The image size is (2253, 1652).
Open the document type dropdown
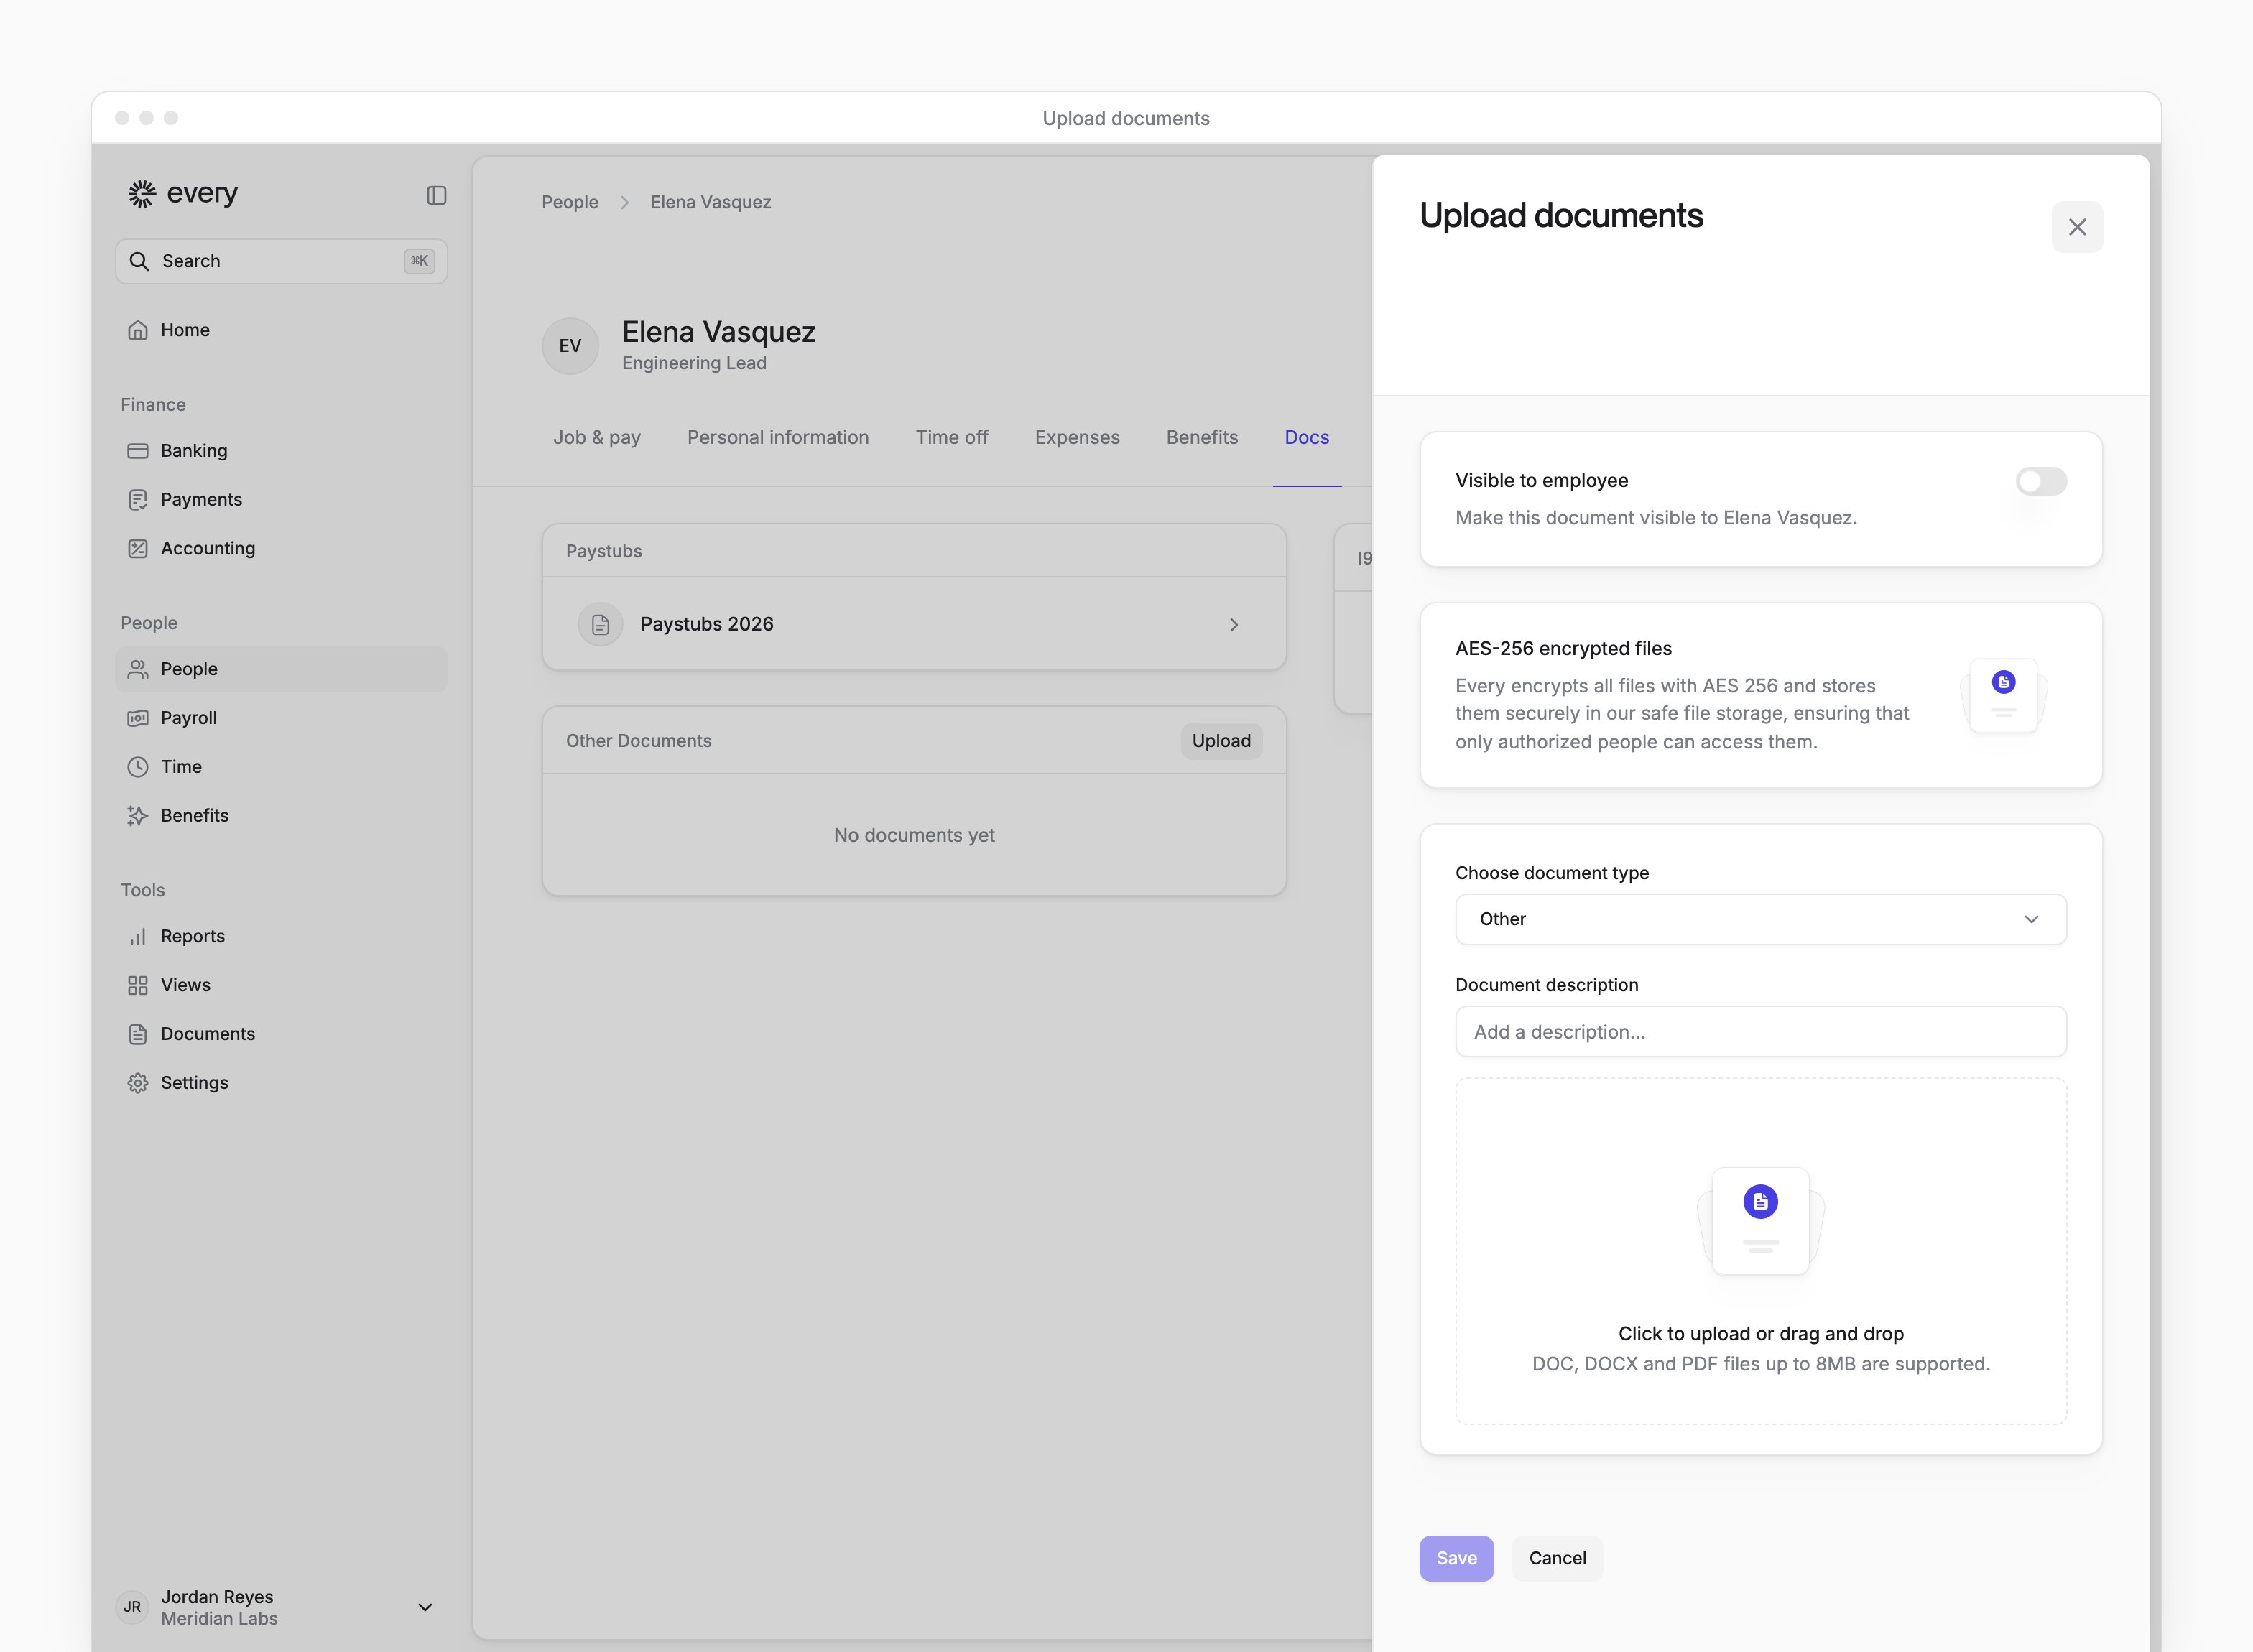coord(1760,919)
